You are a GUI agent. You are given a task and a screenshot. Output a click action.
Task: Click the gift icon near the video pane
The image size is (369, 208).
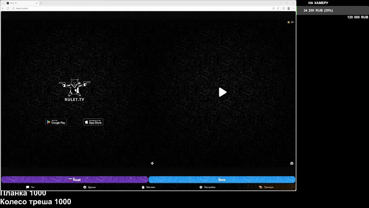[x=292, y=163]
